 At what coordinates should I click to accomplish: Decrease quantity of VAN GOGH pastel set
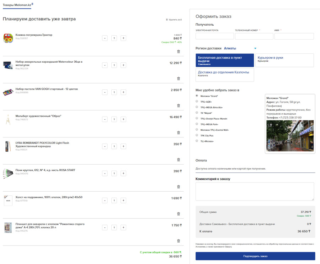coord(105,92)
